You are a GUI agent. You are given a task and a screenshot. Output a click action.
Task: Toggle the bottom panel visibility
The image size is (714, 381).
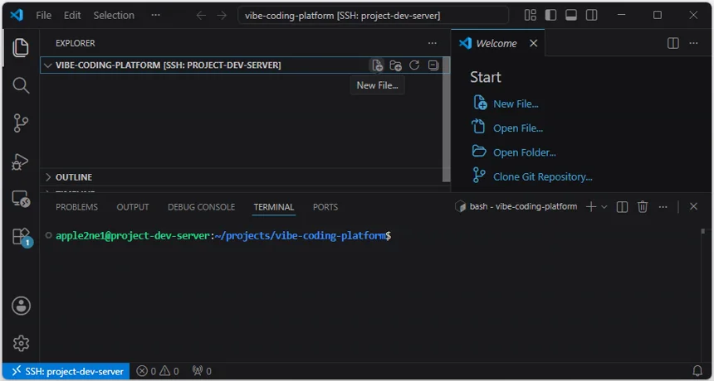pos(571,15)
